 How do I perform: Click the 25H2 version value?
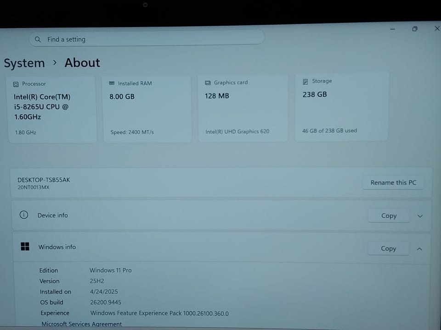[97, 281]
